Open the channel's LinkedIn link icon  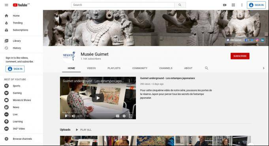[262, 40]
